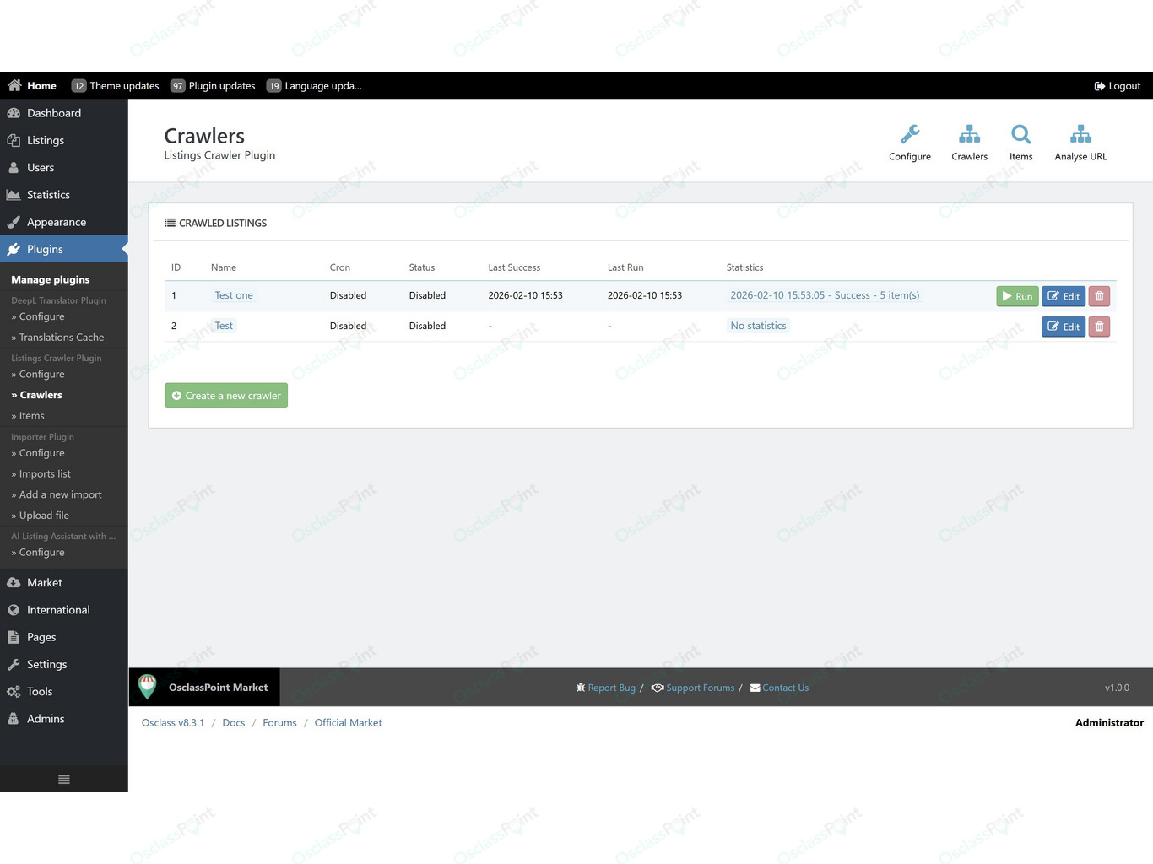Collapse sidebar with hamburger icon

click(64, 779)
